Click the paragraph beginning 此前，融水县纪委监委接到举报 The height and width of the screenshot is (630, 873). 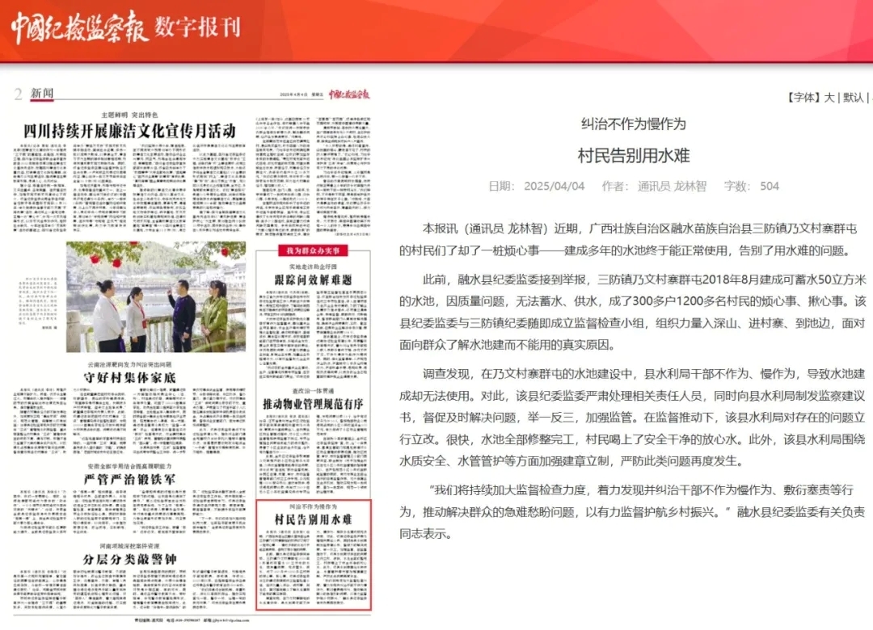pos(632,312)
